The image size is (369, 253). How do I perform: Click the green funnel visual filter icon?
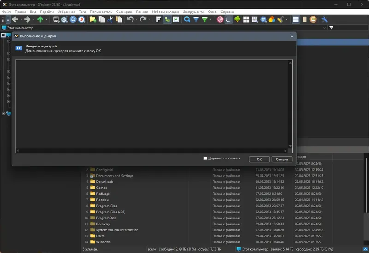point(204,19)
